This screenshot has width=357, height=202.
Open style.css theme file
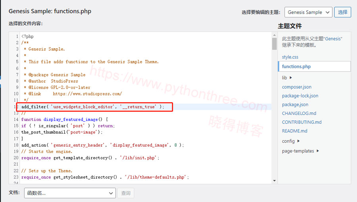pos(290,57)
